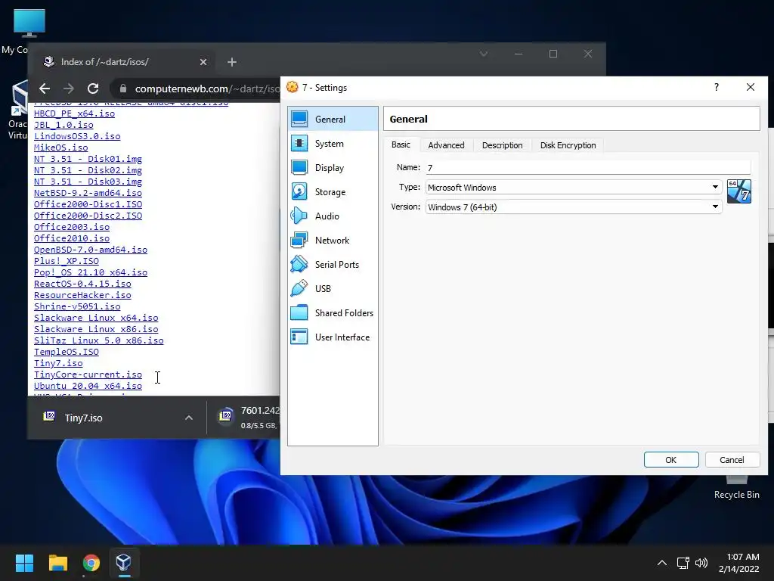774x581 pixels.
Task: Select the Shared Folders icon in sidebar
Action: pos(299,312)
